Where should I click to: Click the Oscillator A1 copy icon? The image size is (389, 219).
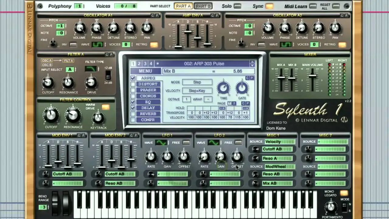[x=153, y=16]
